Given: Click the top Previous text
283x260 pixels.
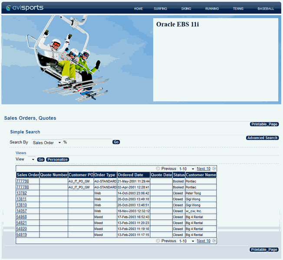Looking at the screenshot, I should point(168,169).
